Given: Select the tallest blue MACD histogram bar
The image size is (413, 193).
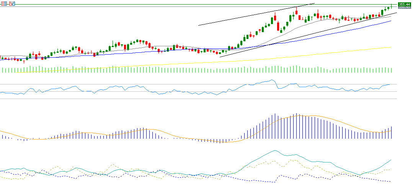Looking at the screenshot, I should pos(297,126).
